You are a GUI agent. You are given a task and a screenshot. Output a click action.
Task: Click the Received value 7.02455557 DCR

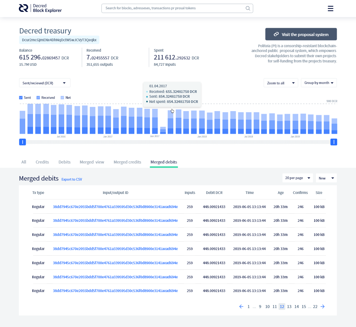click(x=102, y=58)
